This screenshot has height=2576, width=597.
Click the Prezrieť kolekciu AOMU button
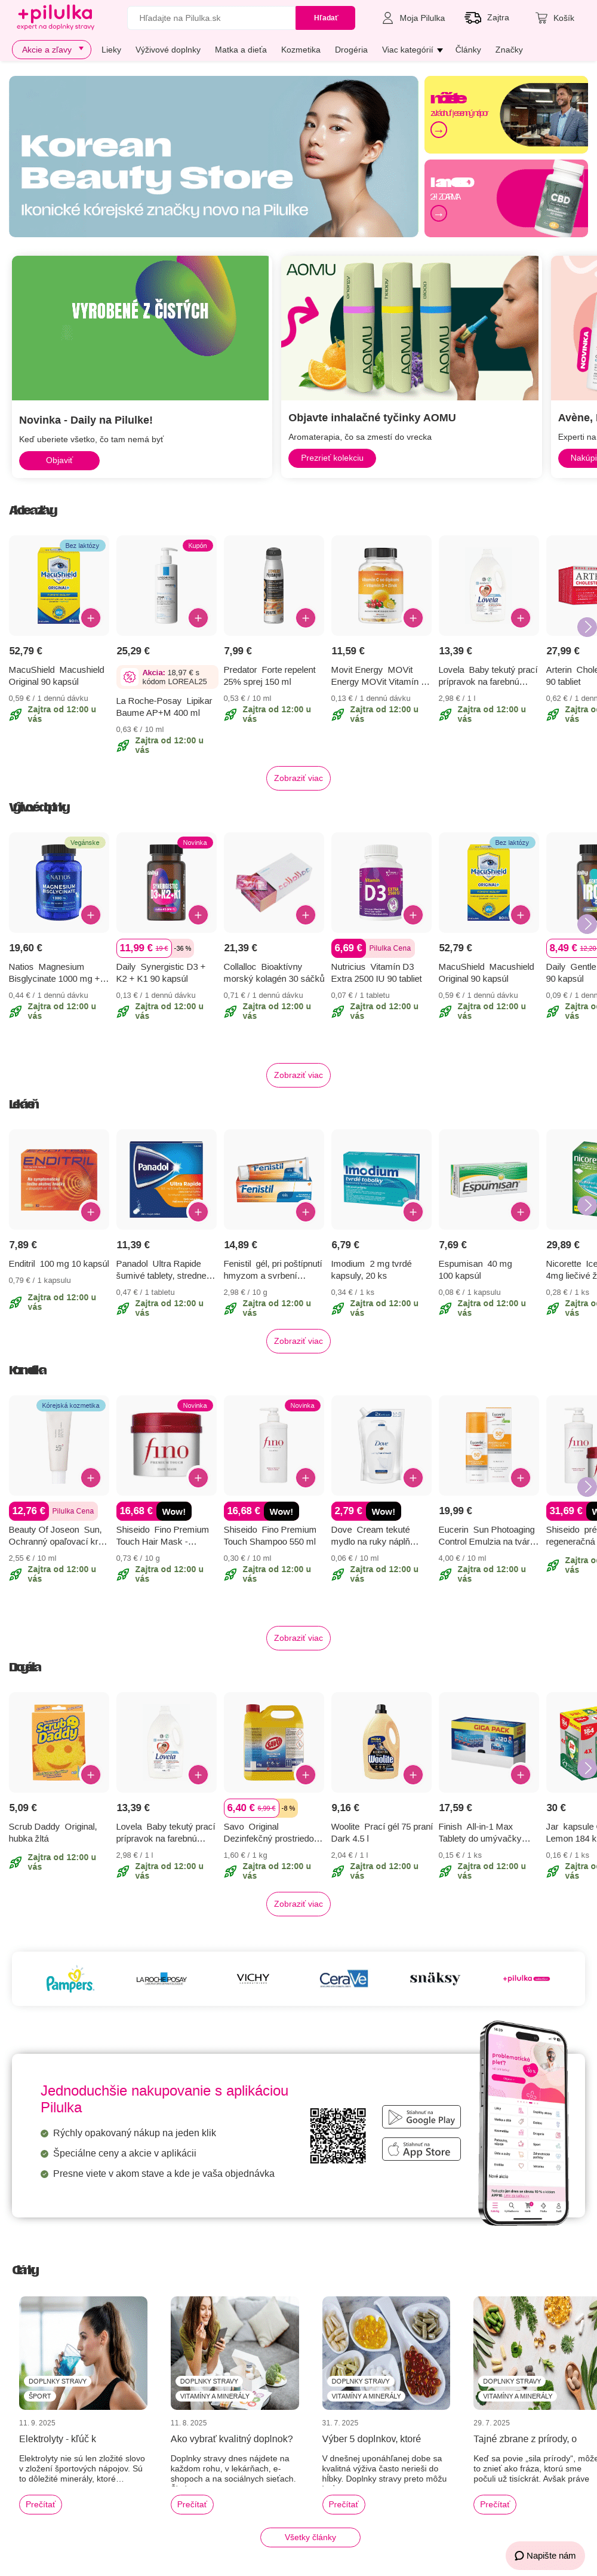333,458
